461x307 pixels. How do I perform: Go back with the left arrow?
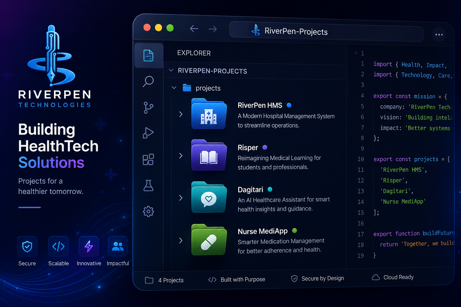coord(194,29)
